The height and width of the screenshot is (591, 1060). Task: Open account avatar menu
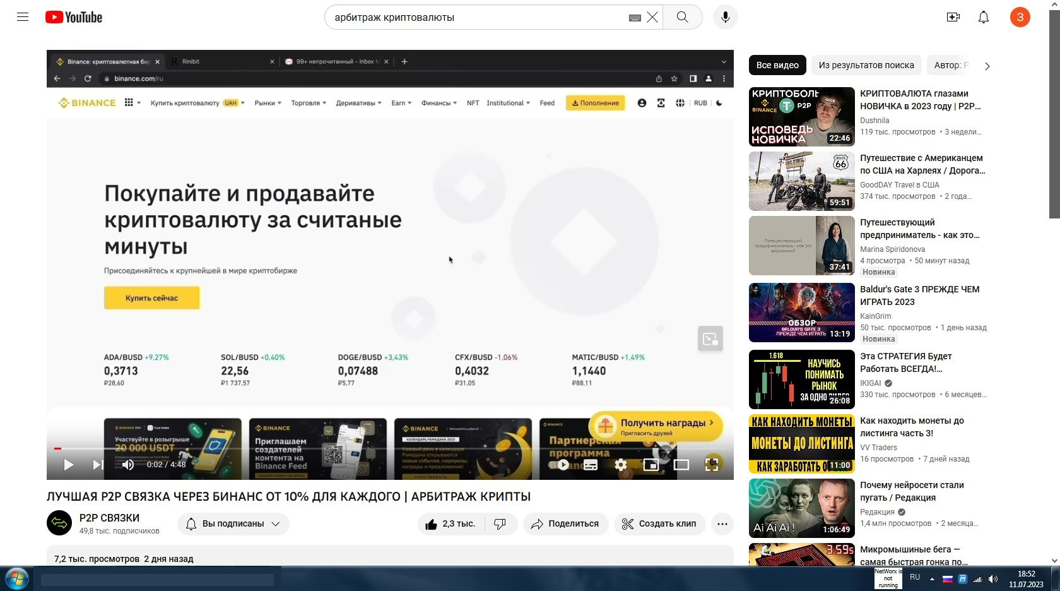[1020, 17]
